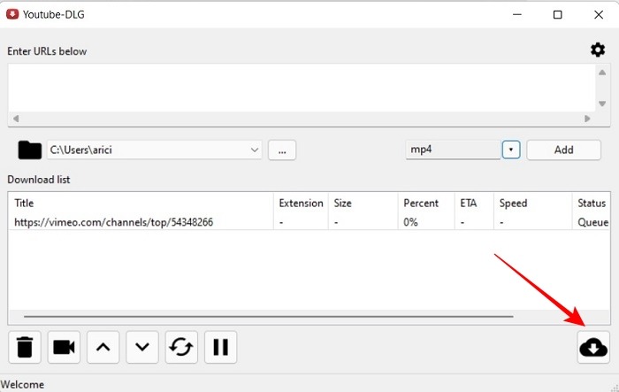Delete selected item with trash icon
Viewport: 619px width, 392px height.
click(x=25, y=348)
